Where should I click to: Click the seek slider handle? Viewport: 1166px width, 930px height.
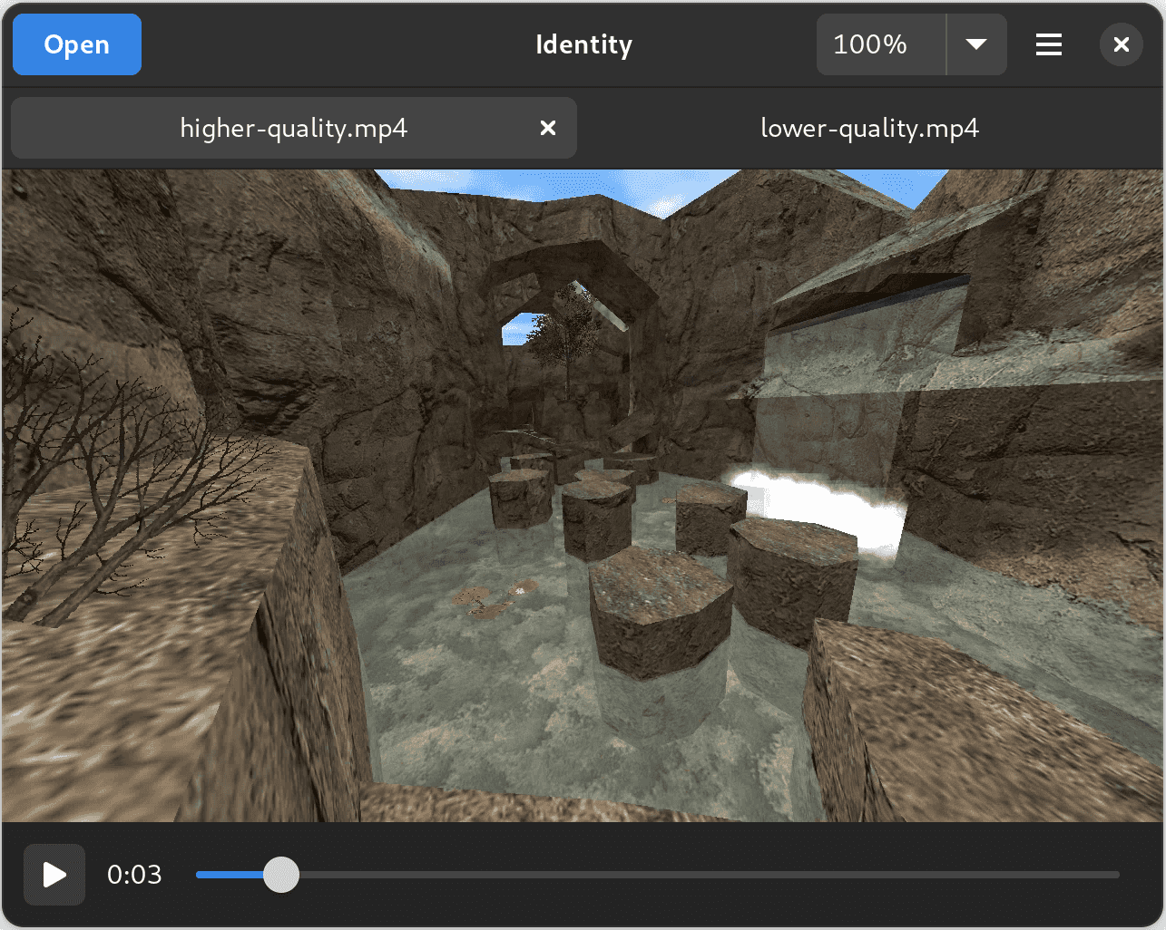(x=281, y=875)
